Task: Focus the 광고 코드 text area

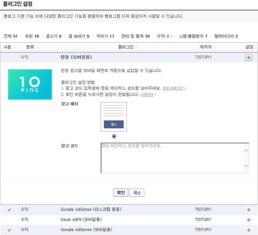Action: click(175, 158)
